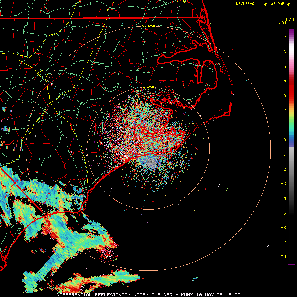The height and width of the screenshot is (297, 297).
Task: Click the 50 NMI range ring label
Action: coord(148,87)
